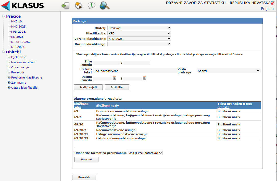
Task: Click the back arrow icon in header
Action: [x=65, y=6]
